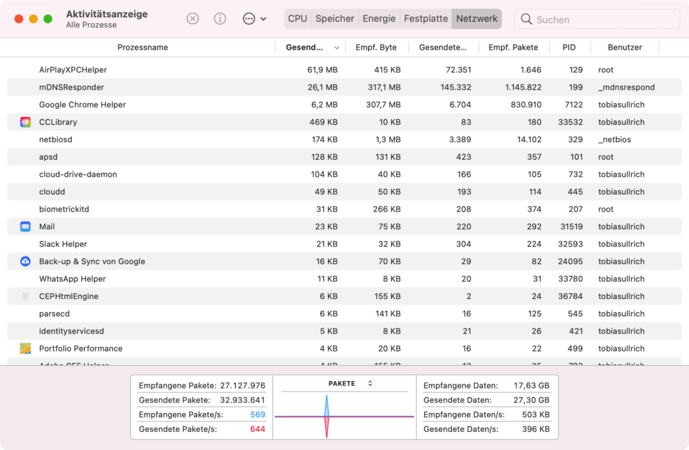The image size is (689, 450).
Task: Click the 317,1 MB received cell
Action: (x=384, y=88)
